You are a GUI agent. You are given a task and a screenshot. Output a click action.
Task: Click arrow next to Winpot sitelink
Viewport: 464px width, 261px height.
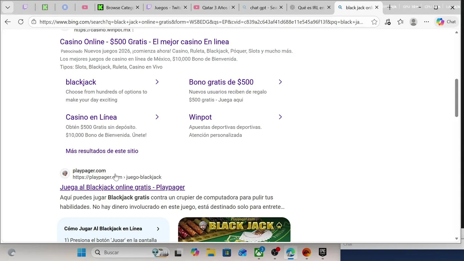pyautogui.click(x=280, y=117)
